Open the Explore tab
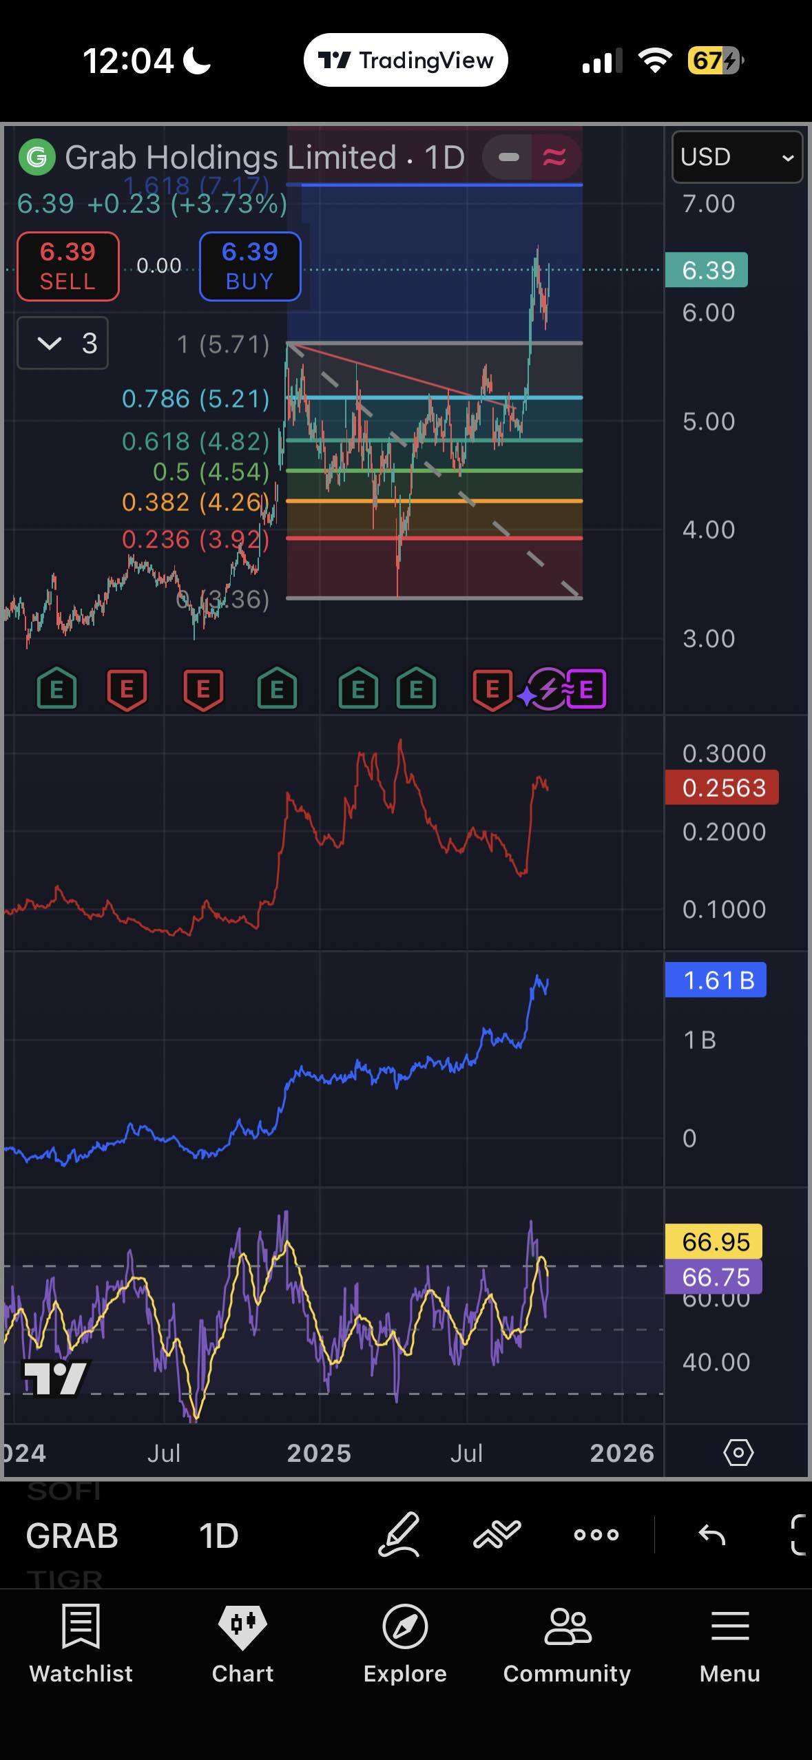This screenshot has width=812, height=1760. coord(405,1644)
